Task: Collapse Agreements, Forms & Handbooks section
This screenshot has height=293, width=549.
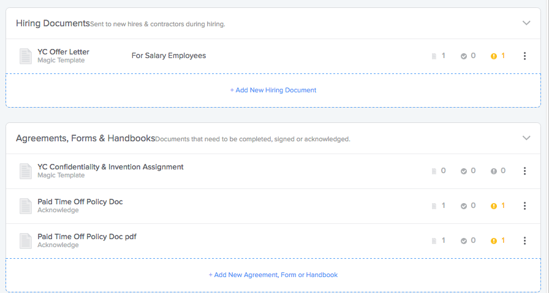Action: pos(526,138)
